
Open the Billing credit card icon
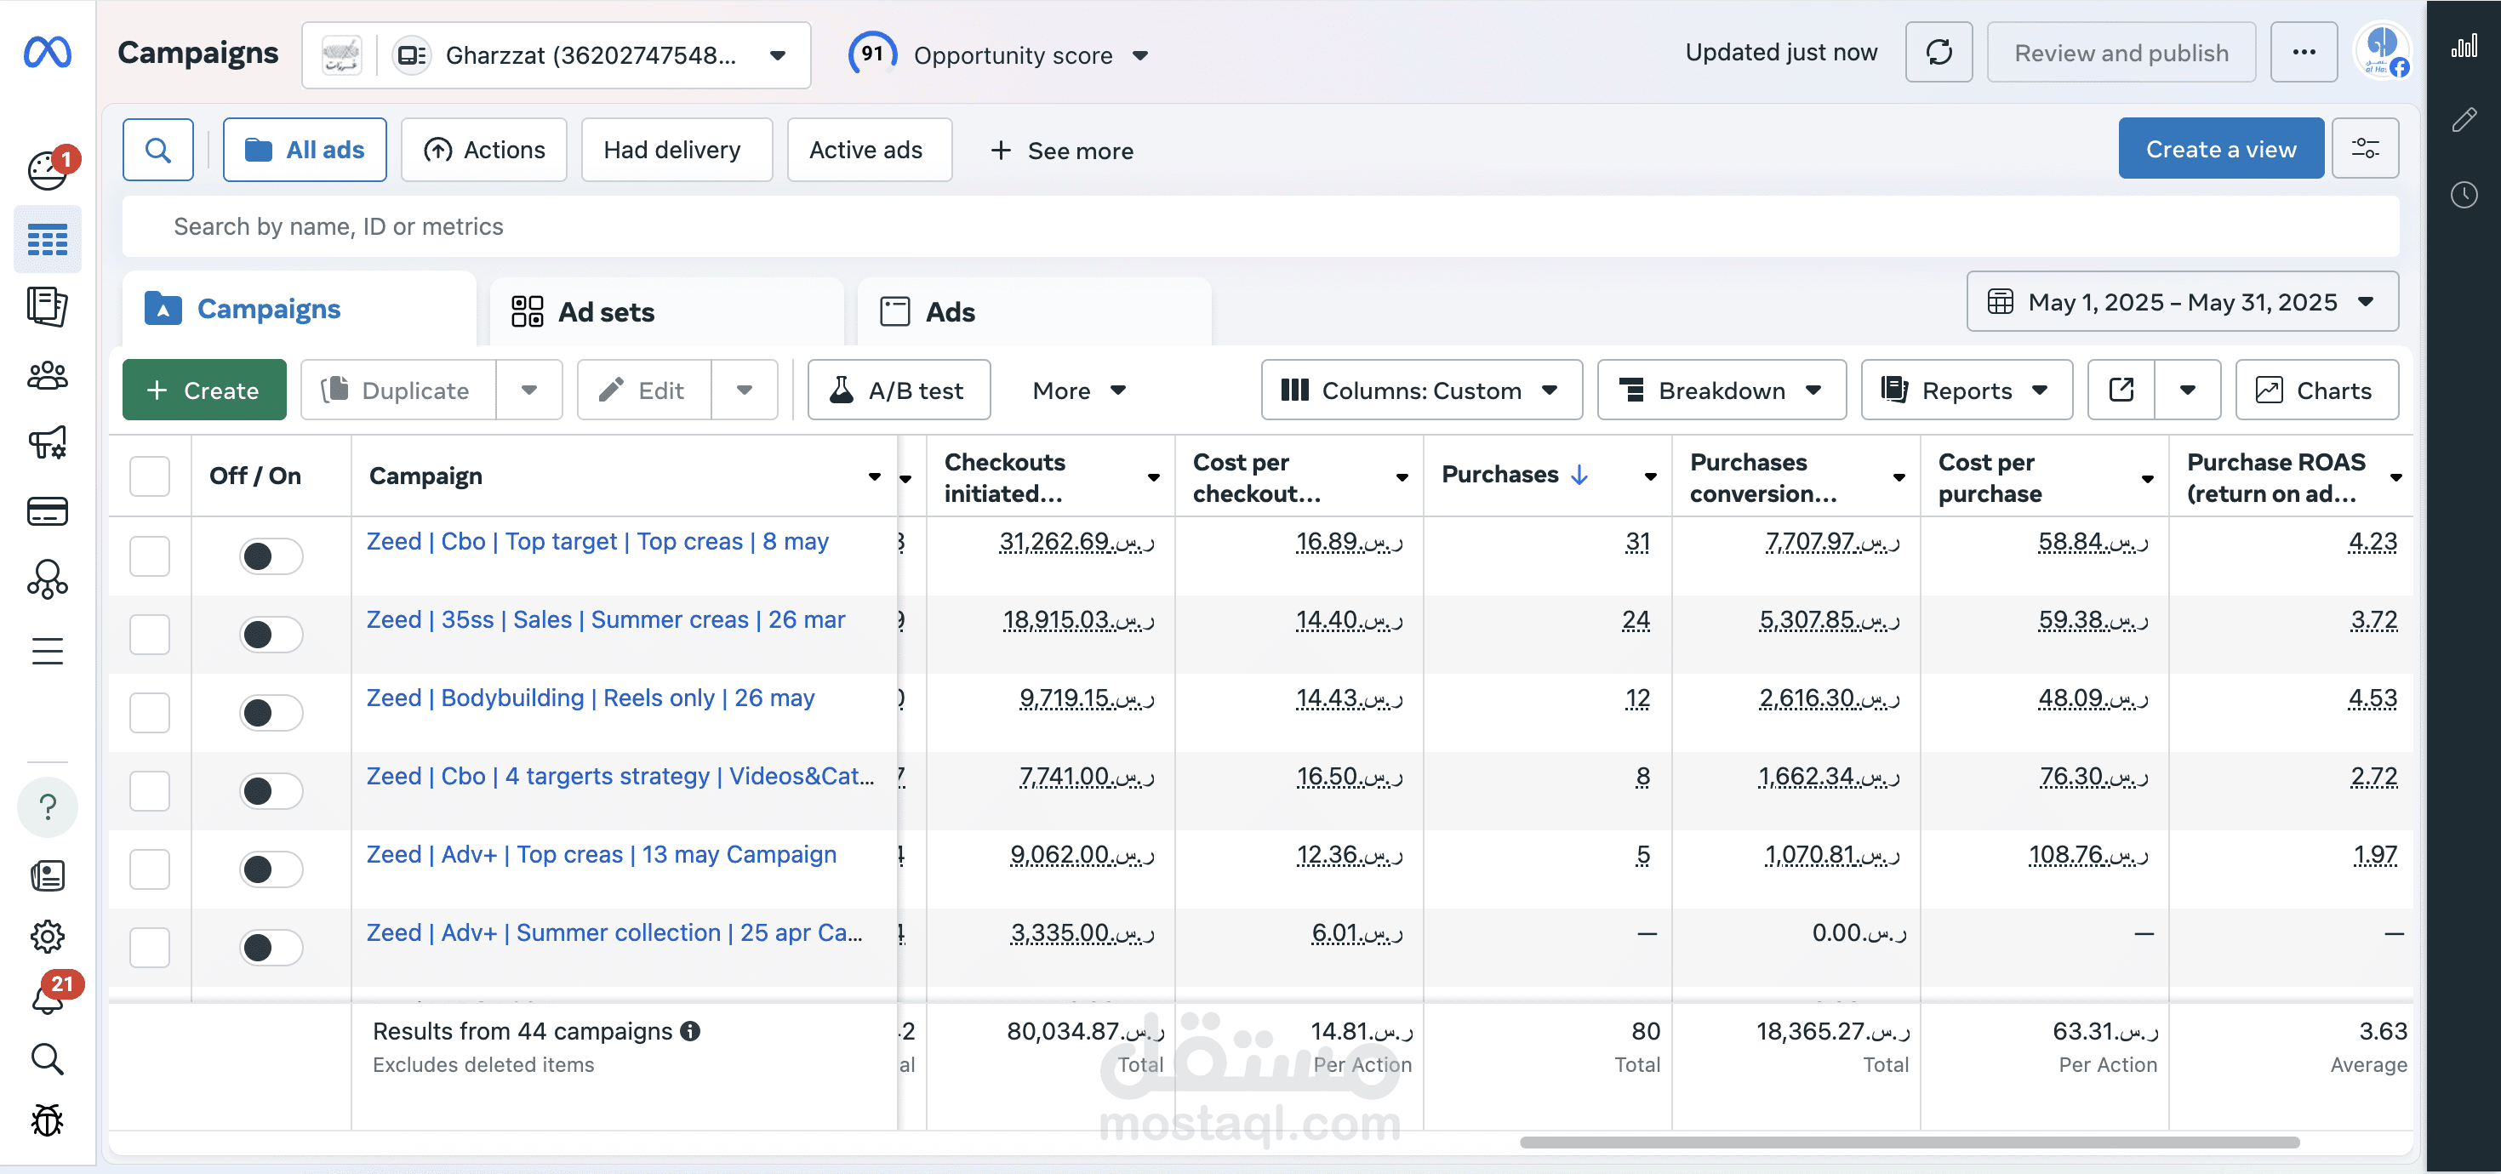[47, 511]
